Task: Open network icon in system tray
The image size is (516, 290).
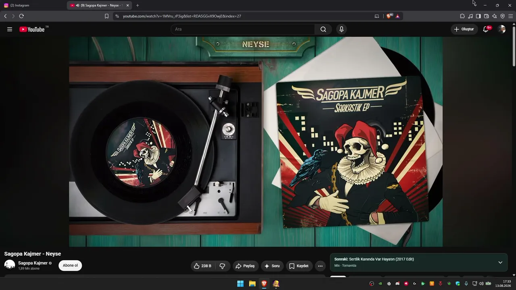Action: (475, 284)
